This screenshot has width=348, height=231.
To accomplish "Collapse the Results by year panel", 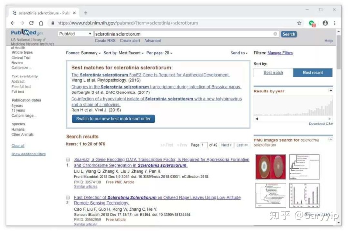I will pyautogui.click(x=331, y=90).
